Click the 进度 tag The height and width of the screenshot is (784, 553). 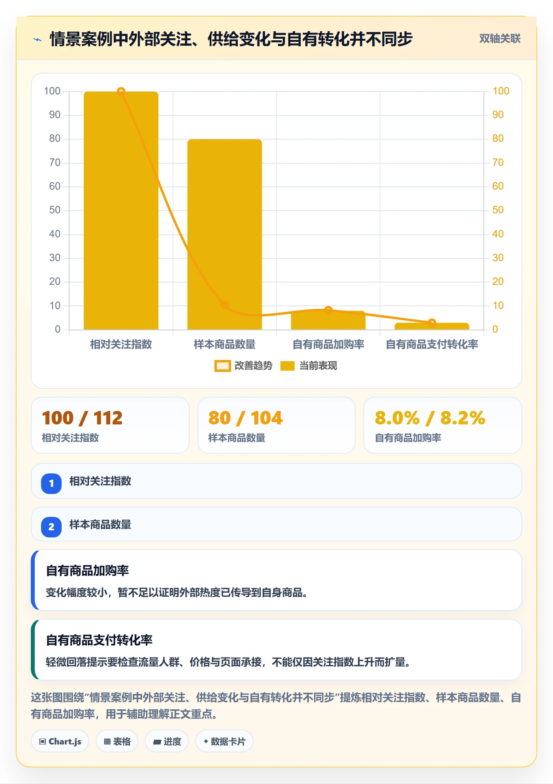click(167, 741)
